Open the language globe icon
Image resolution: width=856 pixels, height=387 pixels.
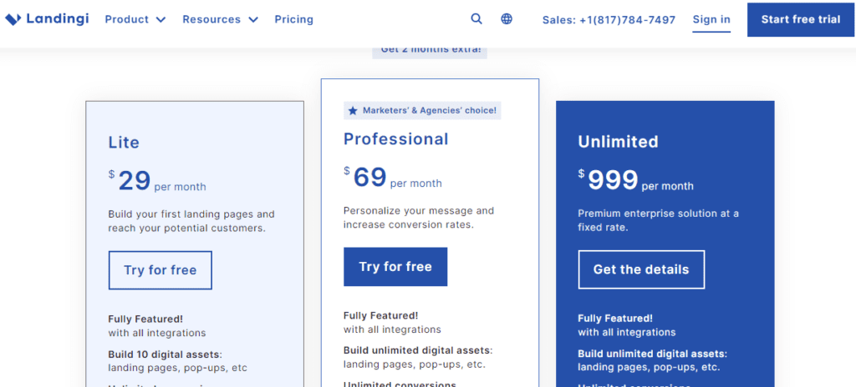point(507,19)
